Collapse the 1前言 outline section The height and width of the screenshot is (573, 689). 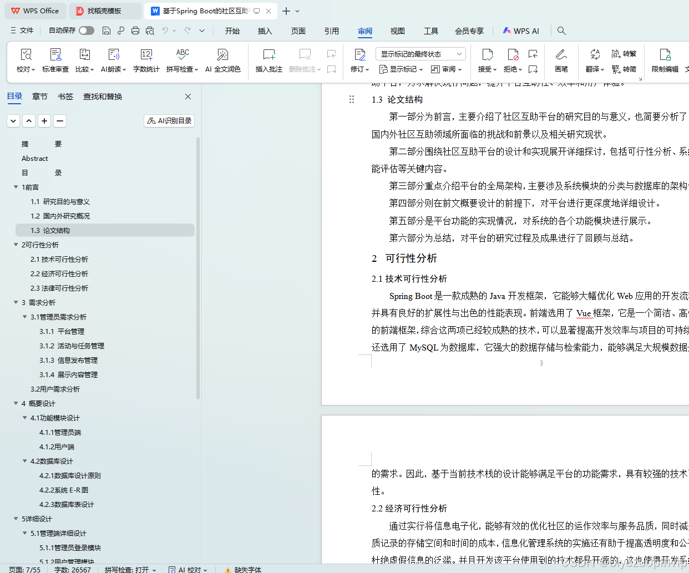coord(16,187)
